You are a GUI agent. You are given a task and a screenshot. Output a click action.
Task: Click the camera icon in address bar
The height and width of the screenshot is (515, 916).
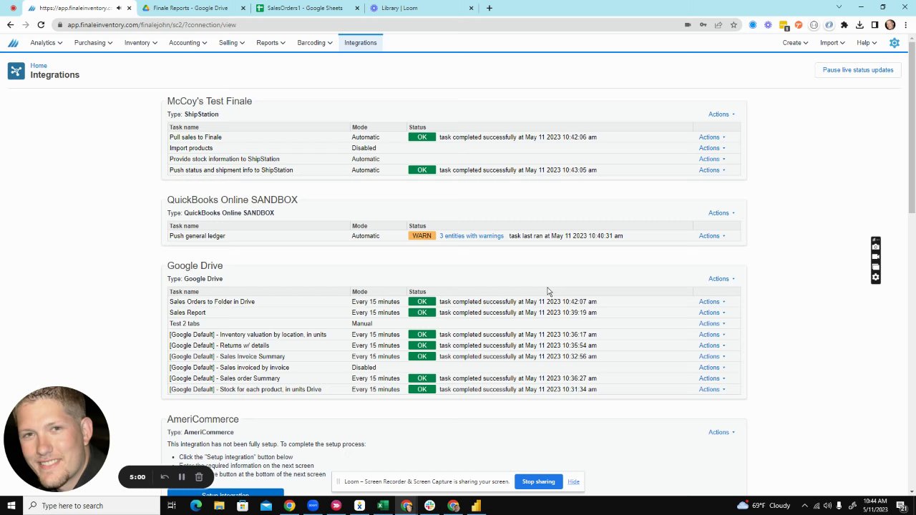tap(688, 25)
